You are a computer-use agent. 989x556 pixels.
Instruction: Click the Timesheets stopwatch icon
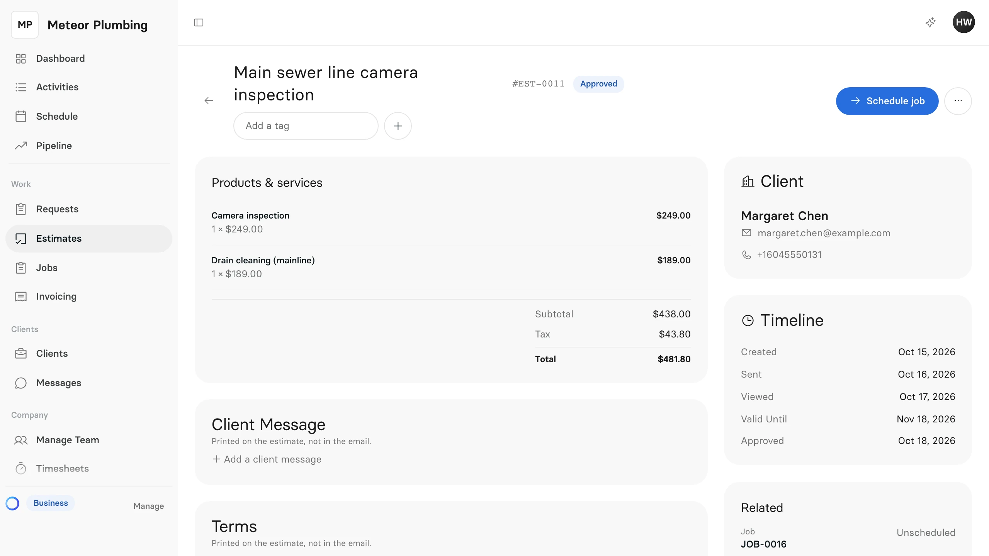tap(21, 468)
